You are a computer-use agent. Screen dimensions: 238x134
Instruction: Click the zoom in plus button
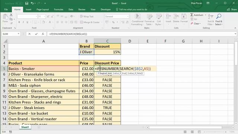pos(226,132)
